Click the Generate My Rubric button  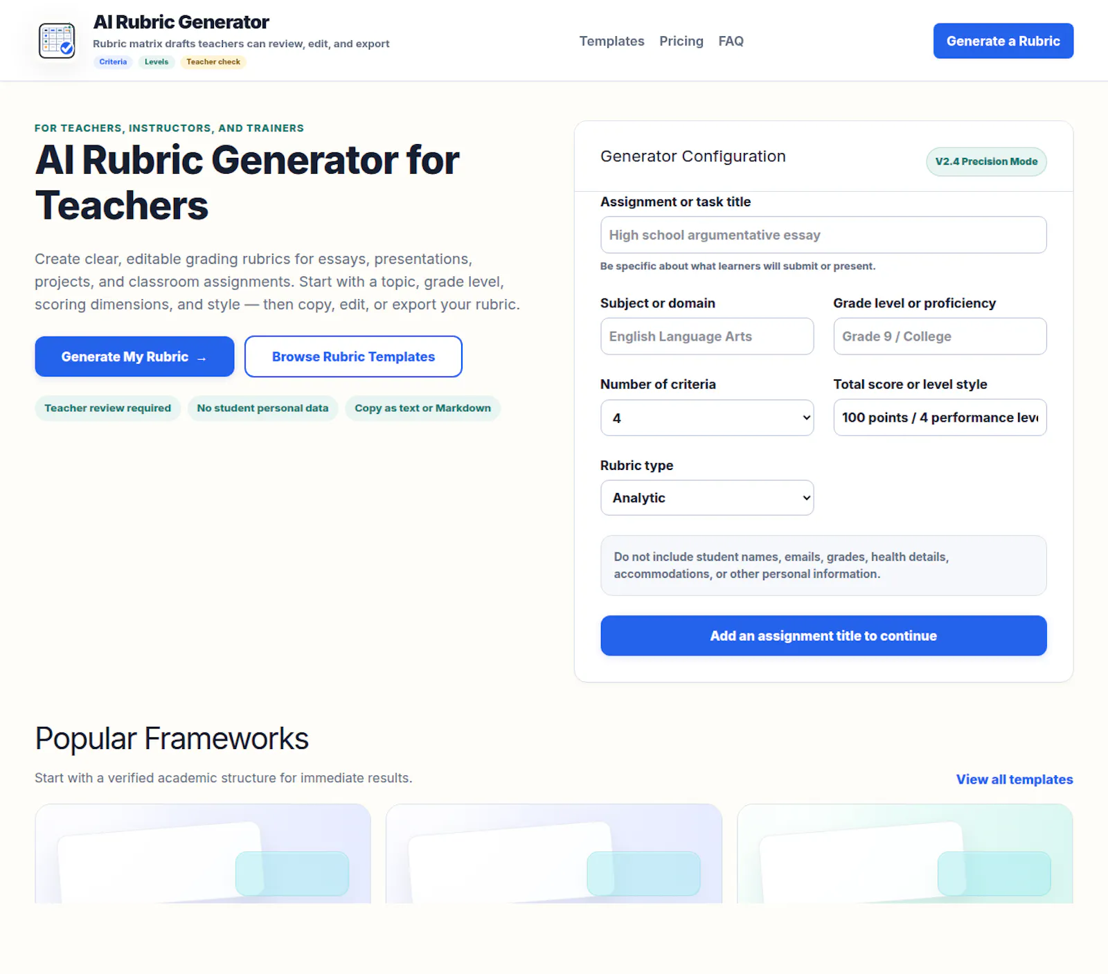[134, 357]
